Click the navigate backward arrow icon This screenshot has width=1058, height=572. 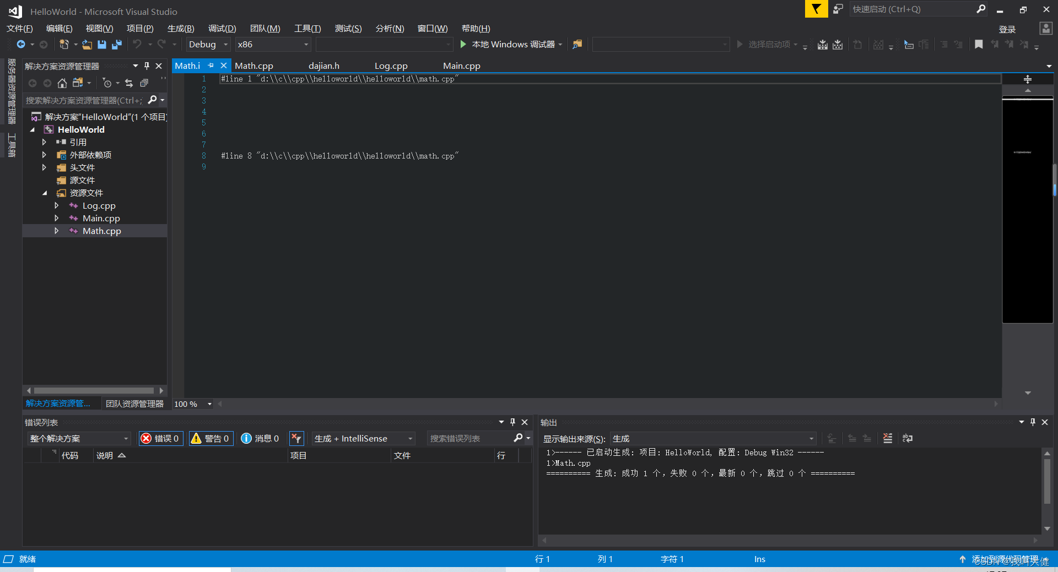(21, 44)
